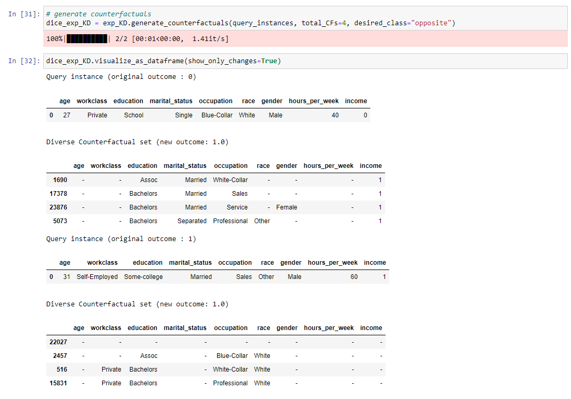Select row index 23876
The image size is (571, 399).
[x=58, y=207]
